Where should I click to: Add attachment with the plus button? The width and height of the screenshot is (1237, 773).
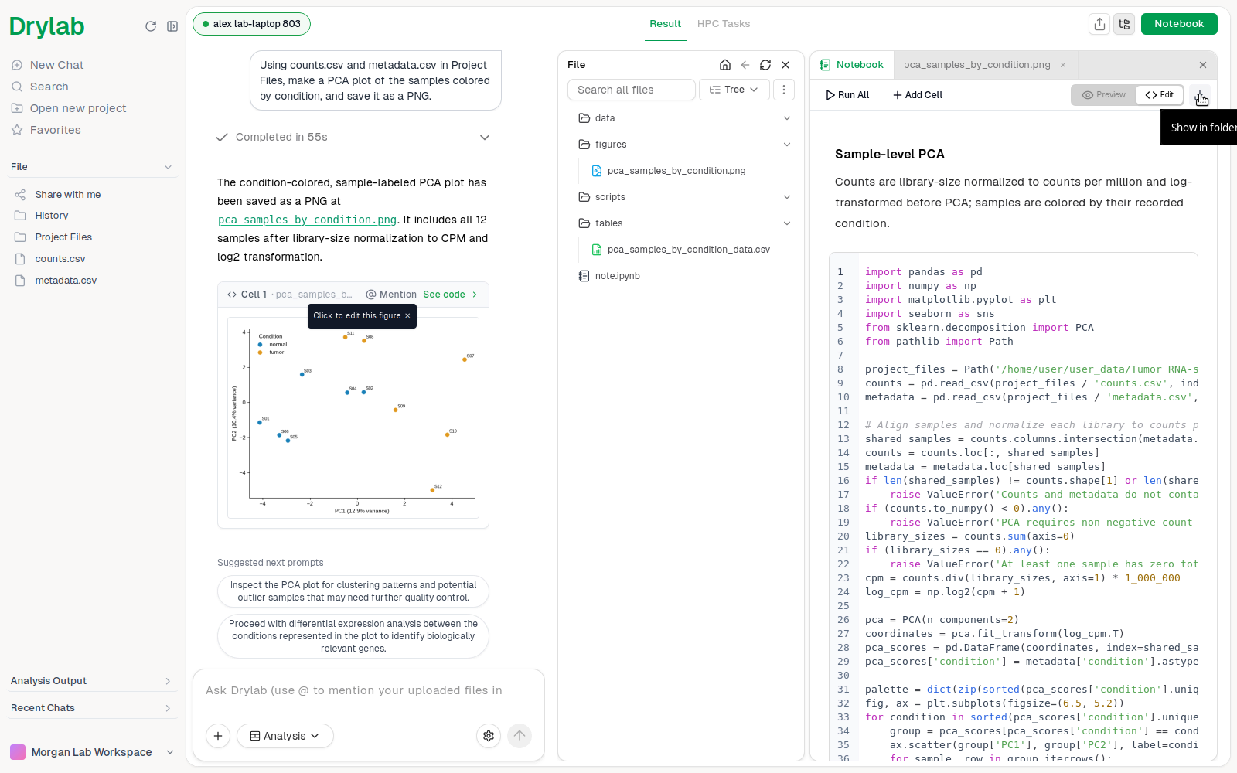point(218,736)
